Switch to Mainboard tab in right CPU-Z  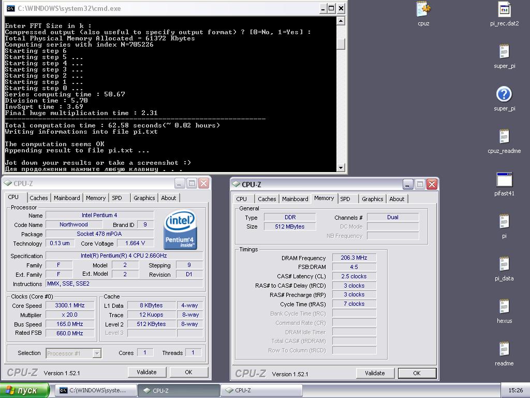pyautogui.click(x=295, y=199)
